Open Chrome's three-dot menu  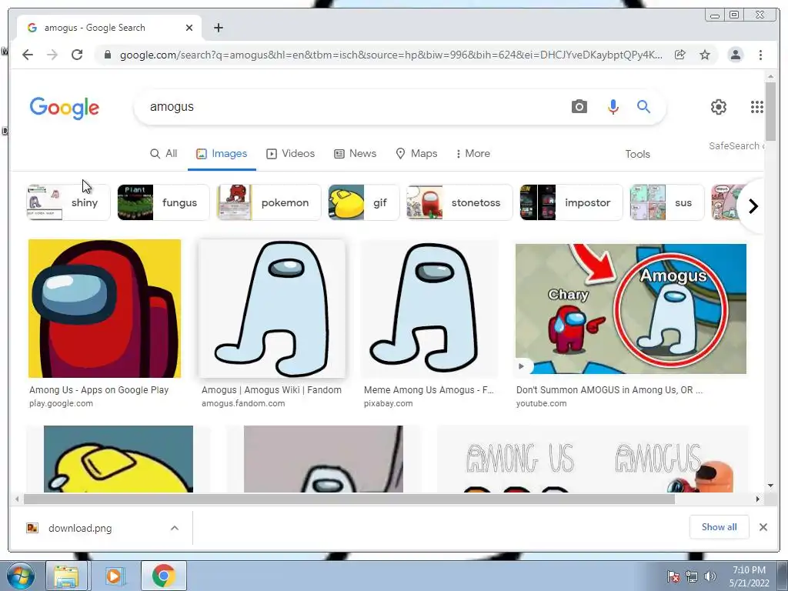click(760, 55)
